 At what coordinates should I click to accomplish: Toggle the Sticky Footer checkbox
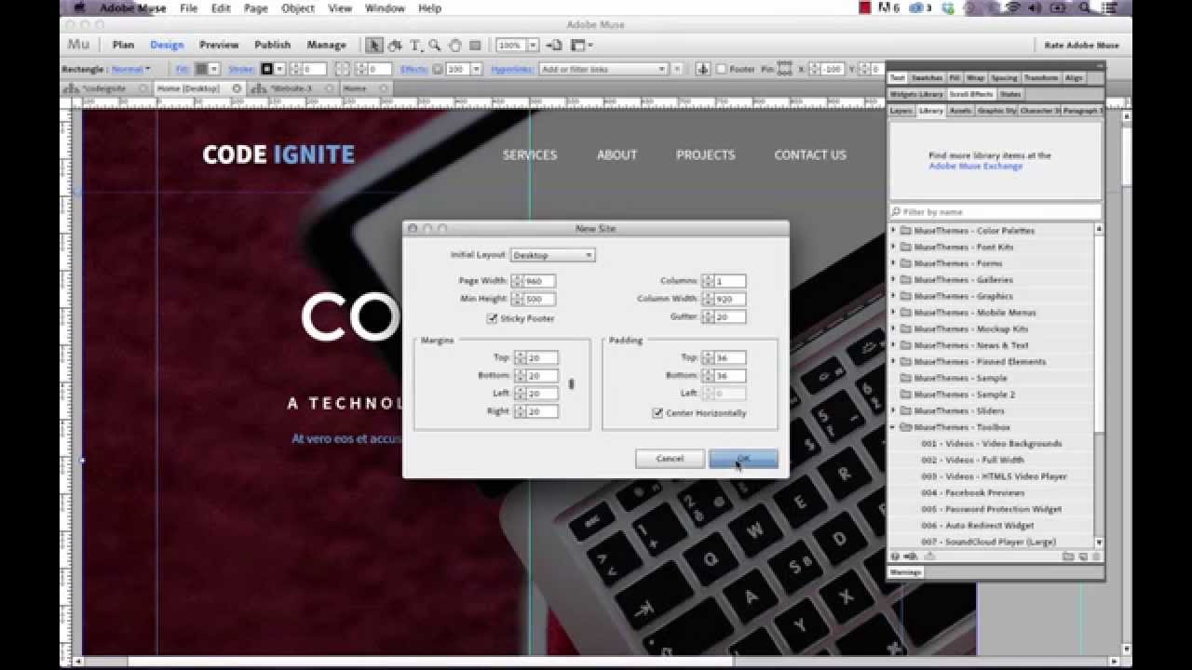(x=492, y=318)
